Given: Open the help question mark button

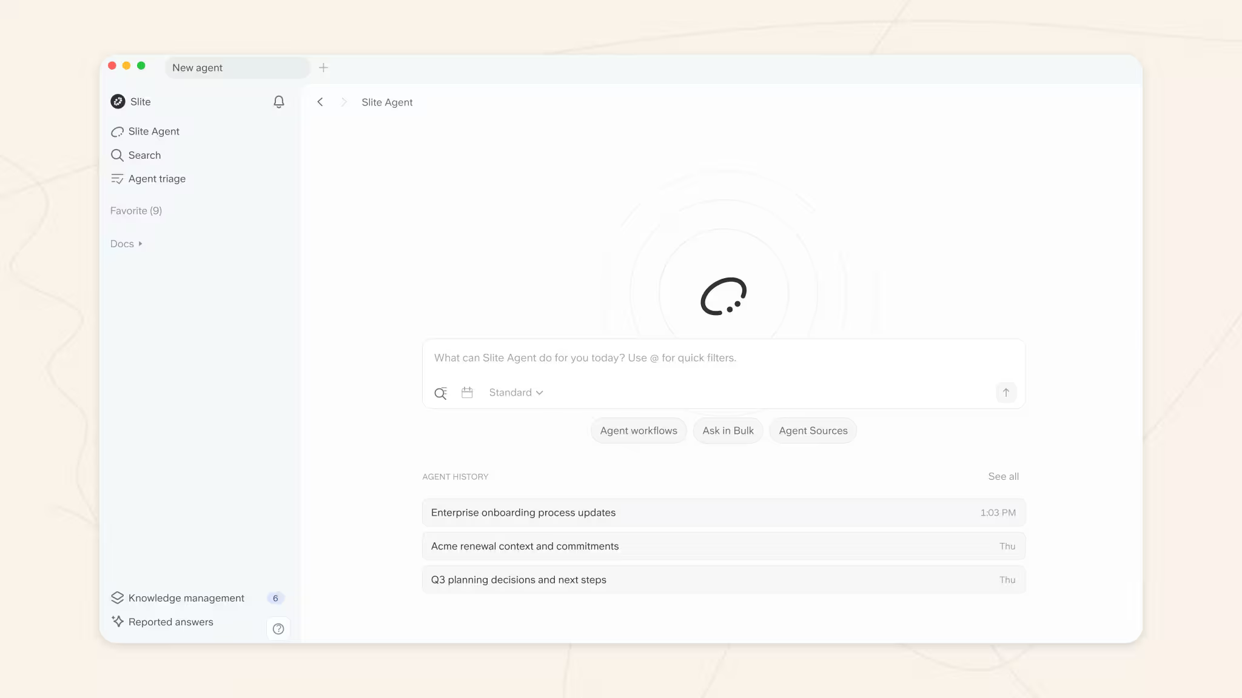Looking at the screenshot, I should pyautogui.click(x=278, y=629).
